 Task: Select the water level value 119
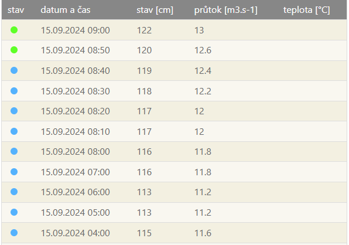[x=144, y=71]
